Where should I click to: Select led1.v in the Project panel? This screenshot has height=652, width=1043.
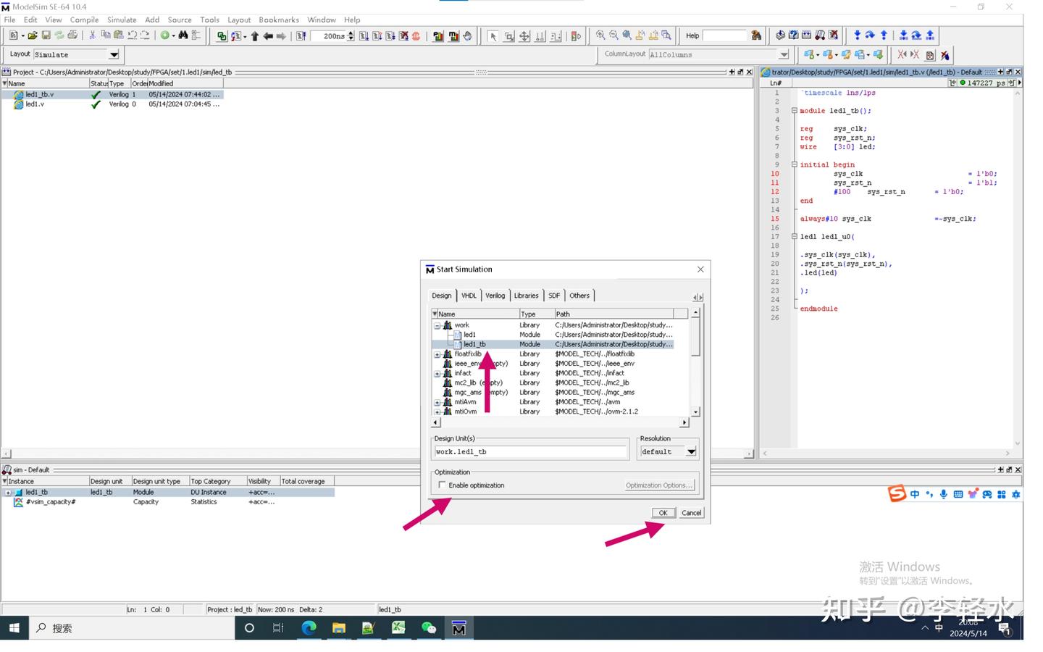point(35,104)
